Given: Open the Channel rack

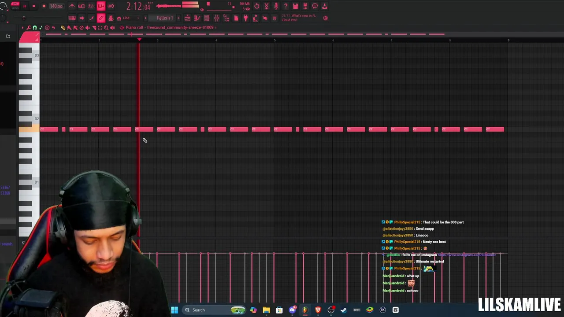Looking at the screenshot, I should pyautogui.click(x=207, y=18).
